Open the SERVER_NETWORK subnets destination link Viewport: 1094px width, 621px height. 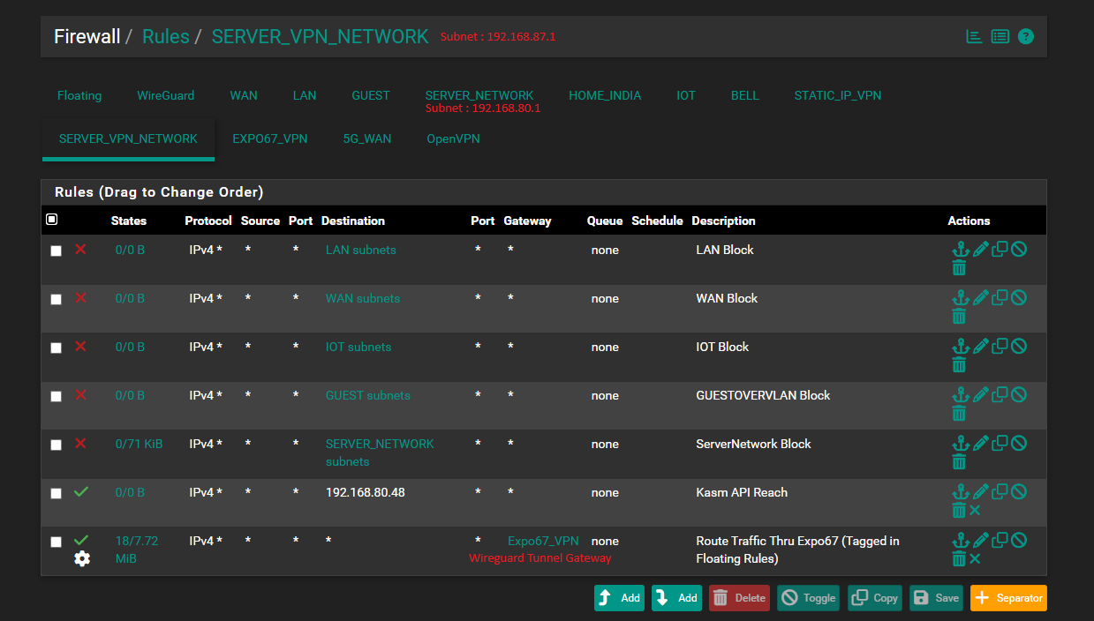pyautogui.click(x=380, y=453)
